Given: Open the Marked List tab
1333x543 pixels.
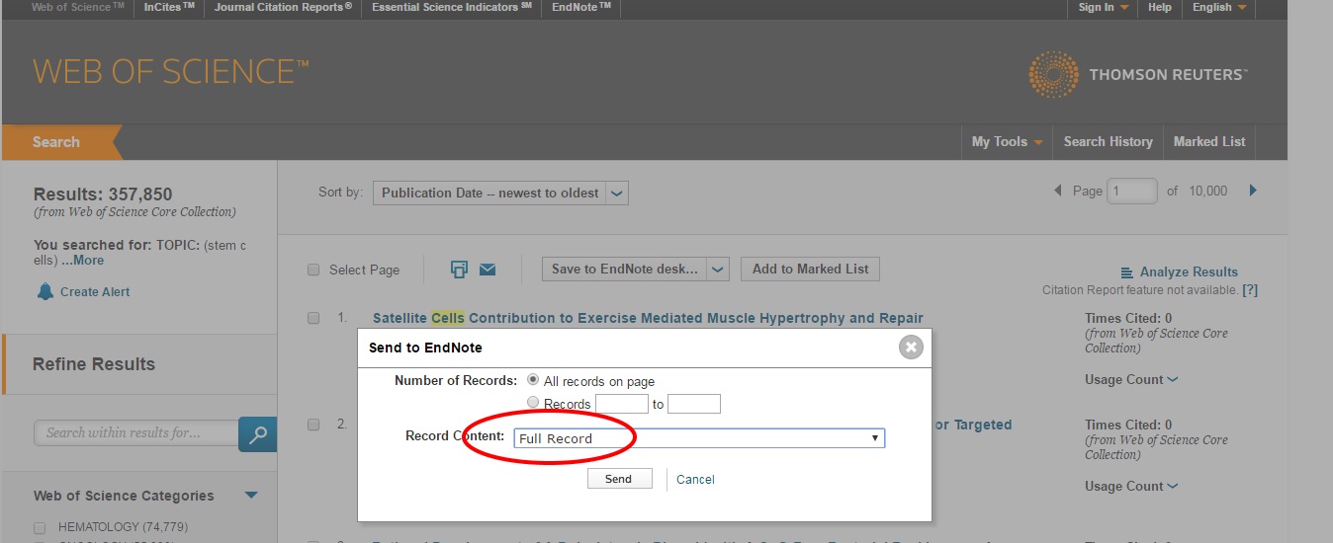Looking at the screenshot, I should coord(1209,141).
